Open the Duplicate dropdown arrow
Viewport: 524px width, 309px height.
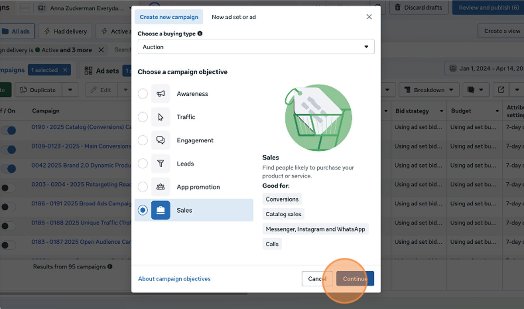click(70, 90)
